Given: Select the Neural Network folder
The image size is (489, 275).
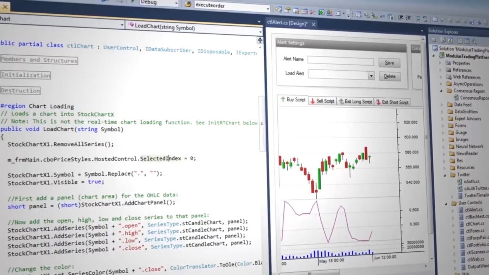Looking at the screenshot, I should [x=470, y=147].
